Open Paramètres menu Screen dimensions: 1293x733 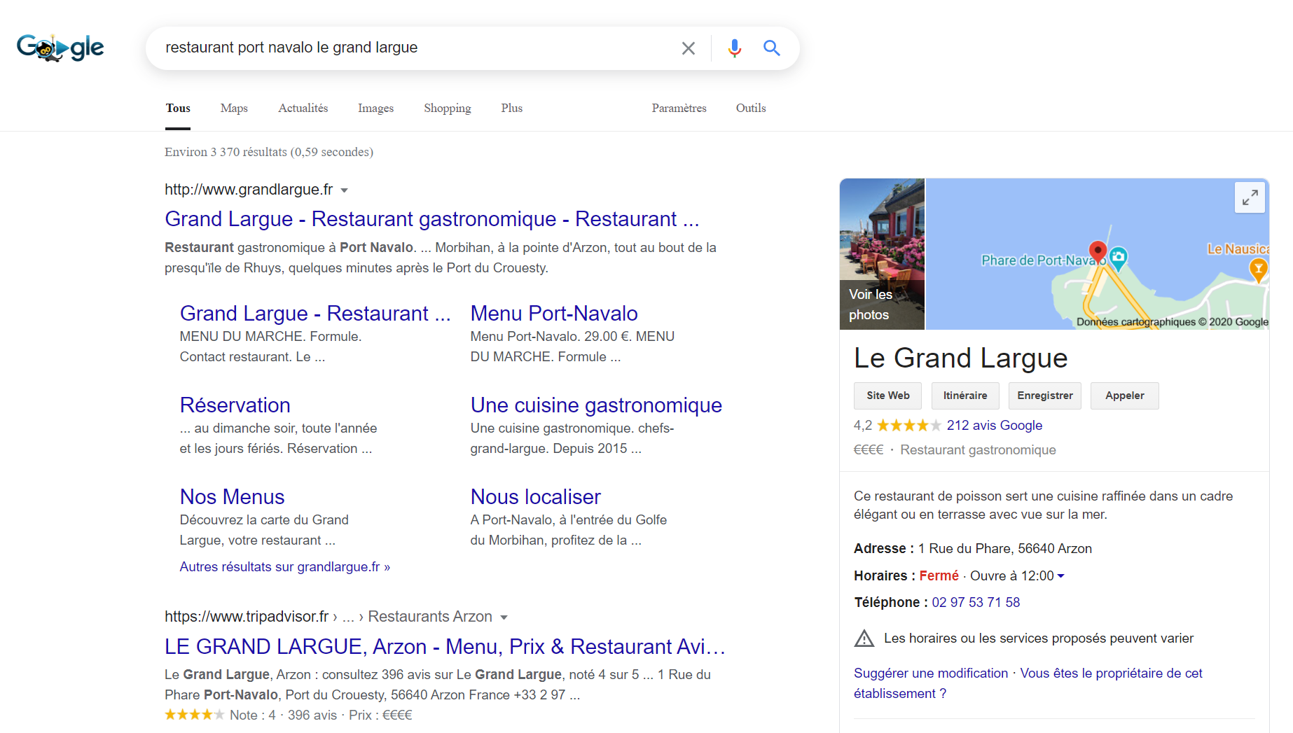click(x=679, y=108)
